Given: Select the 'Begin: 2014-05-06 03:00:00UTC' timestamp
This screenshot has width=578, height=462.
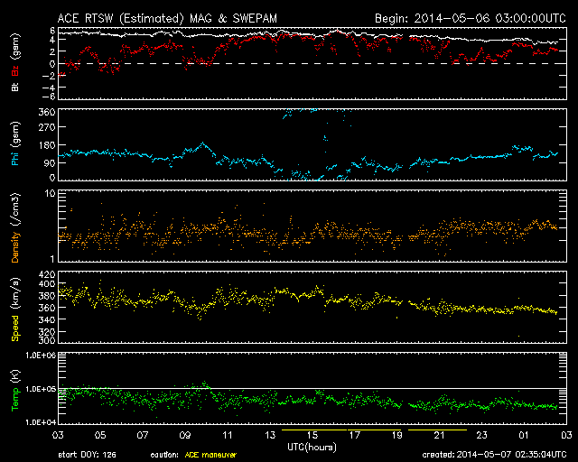Looking at the screenshot, I should (x=471, y=18).
